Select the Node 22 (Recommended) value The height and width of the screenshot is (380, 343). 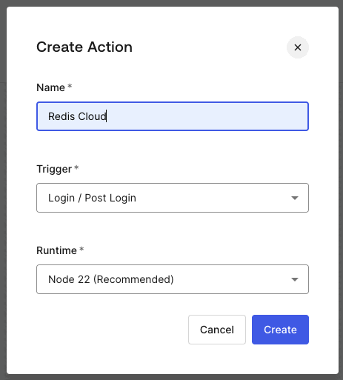point(111,279)
